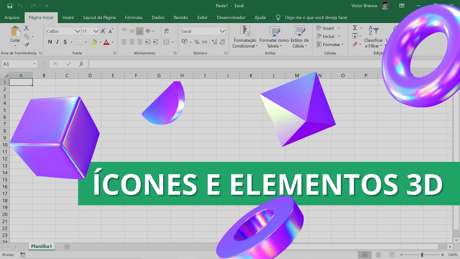The width and height of the screenshot is (460, 259).
Task: Open Formatar como Tabela dropdown
Action: (x=274, y=37)
